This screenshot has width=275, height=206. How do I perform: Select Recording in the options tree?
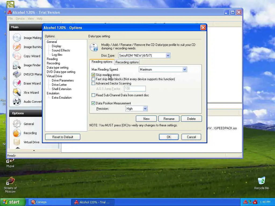pyautogui.click(x=53, y=63)
